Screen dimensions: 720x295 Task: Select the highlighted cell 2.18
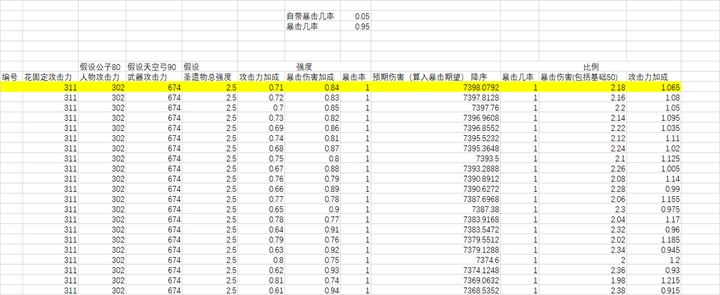click(x=583, y=87)
